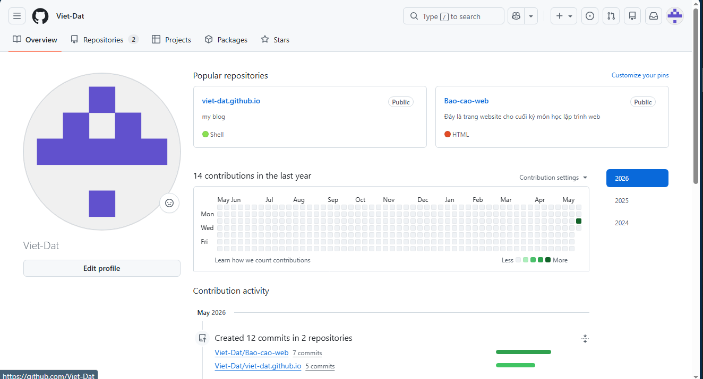Image resolution: width=703 pixels, height=379 pixels.
Task: Open the hamburger navigation menu
Action: (17, 16)
